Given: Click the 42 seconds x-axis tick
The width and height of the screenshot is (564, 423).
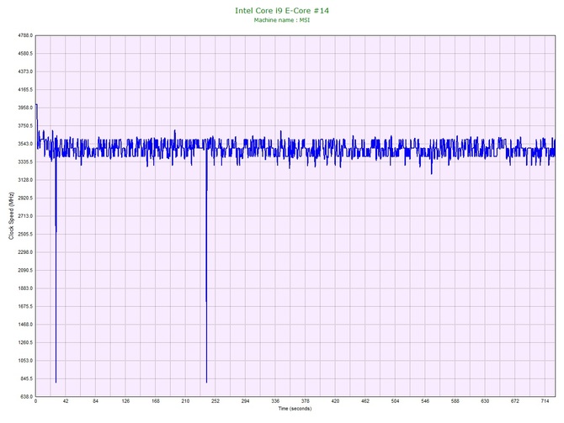Looking at the screenshot, I should pyautogui.click(x=66, y=401).
